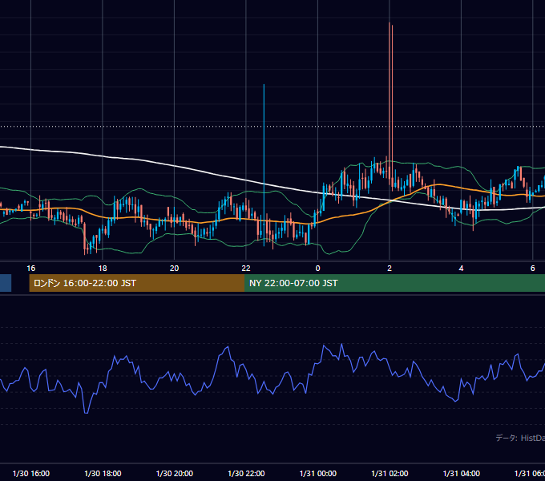
Task: Click hour label 16 on chart axis
Action: [x=31, y=269]
